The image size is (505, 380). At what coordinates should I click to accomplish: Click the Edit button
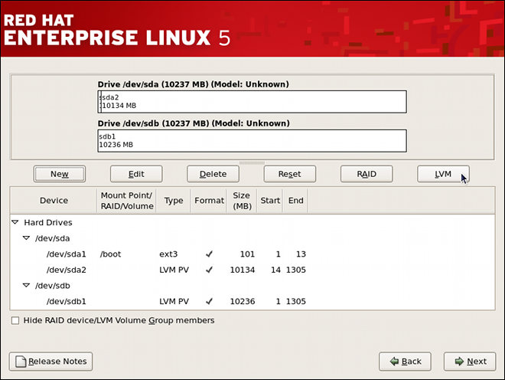136,174
